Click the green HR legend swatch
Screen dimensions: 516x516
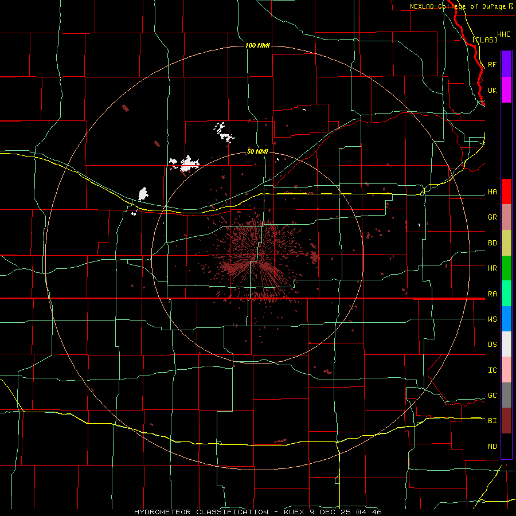click(x=506, y=268)
